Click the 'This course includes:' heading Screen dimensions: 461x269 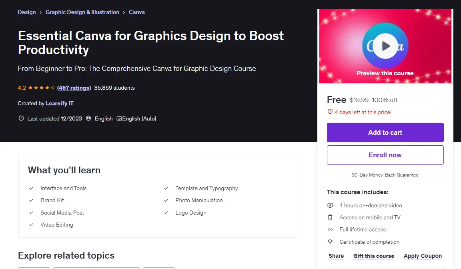(357, 192)
